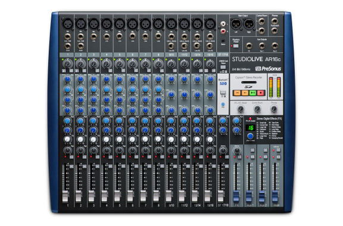Click the stereo 3.5mm mini input jack
The image size is (343, 226).
point(223,40)
